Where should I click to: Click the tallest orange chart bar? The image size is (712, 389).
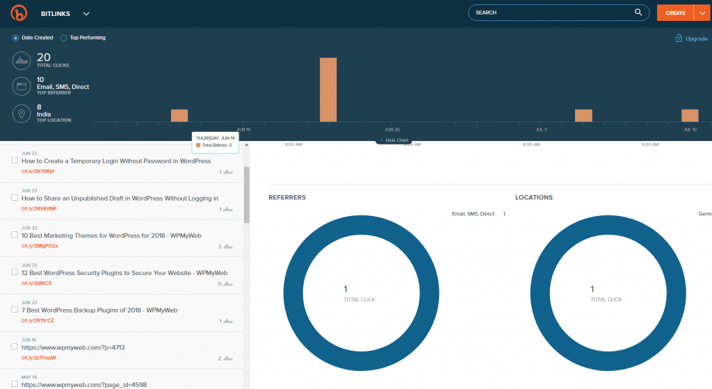tap(328, 90)
